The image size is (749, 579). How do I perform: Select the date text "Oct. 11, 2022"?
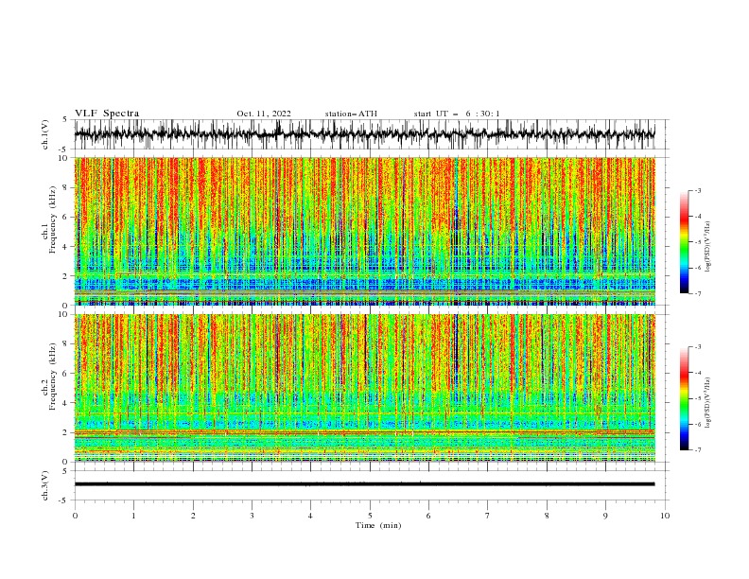pyautogui.click(x=264, y=114)
